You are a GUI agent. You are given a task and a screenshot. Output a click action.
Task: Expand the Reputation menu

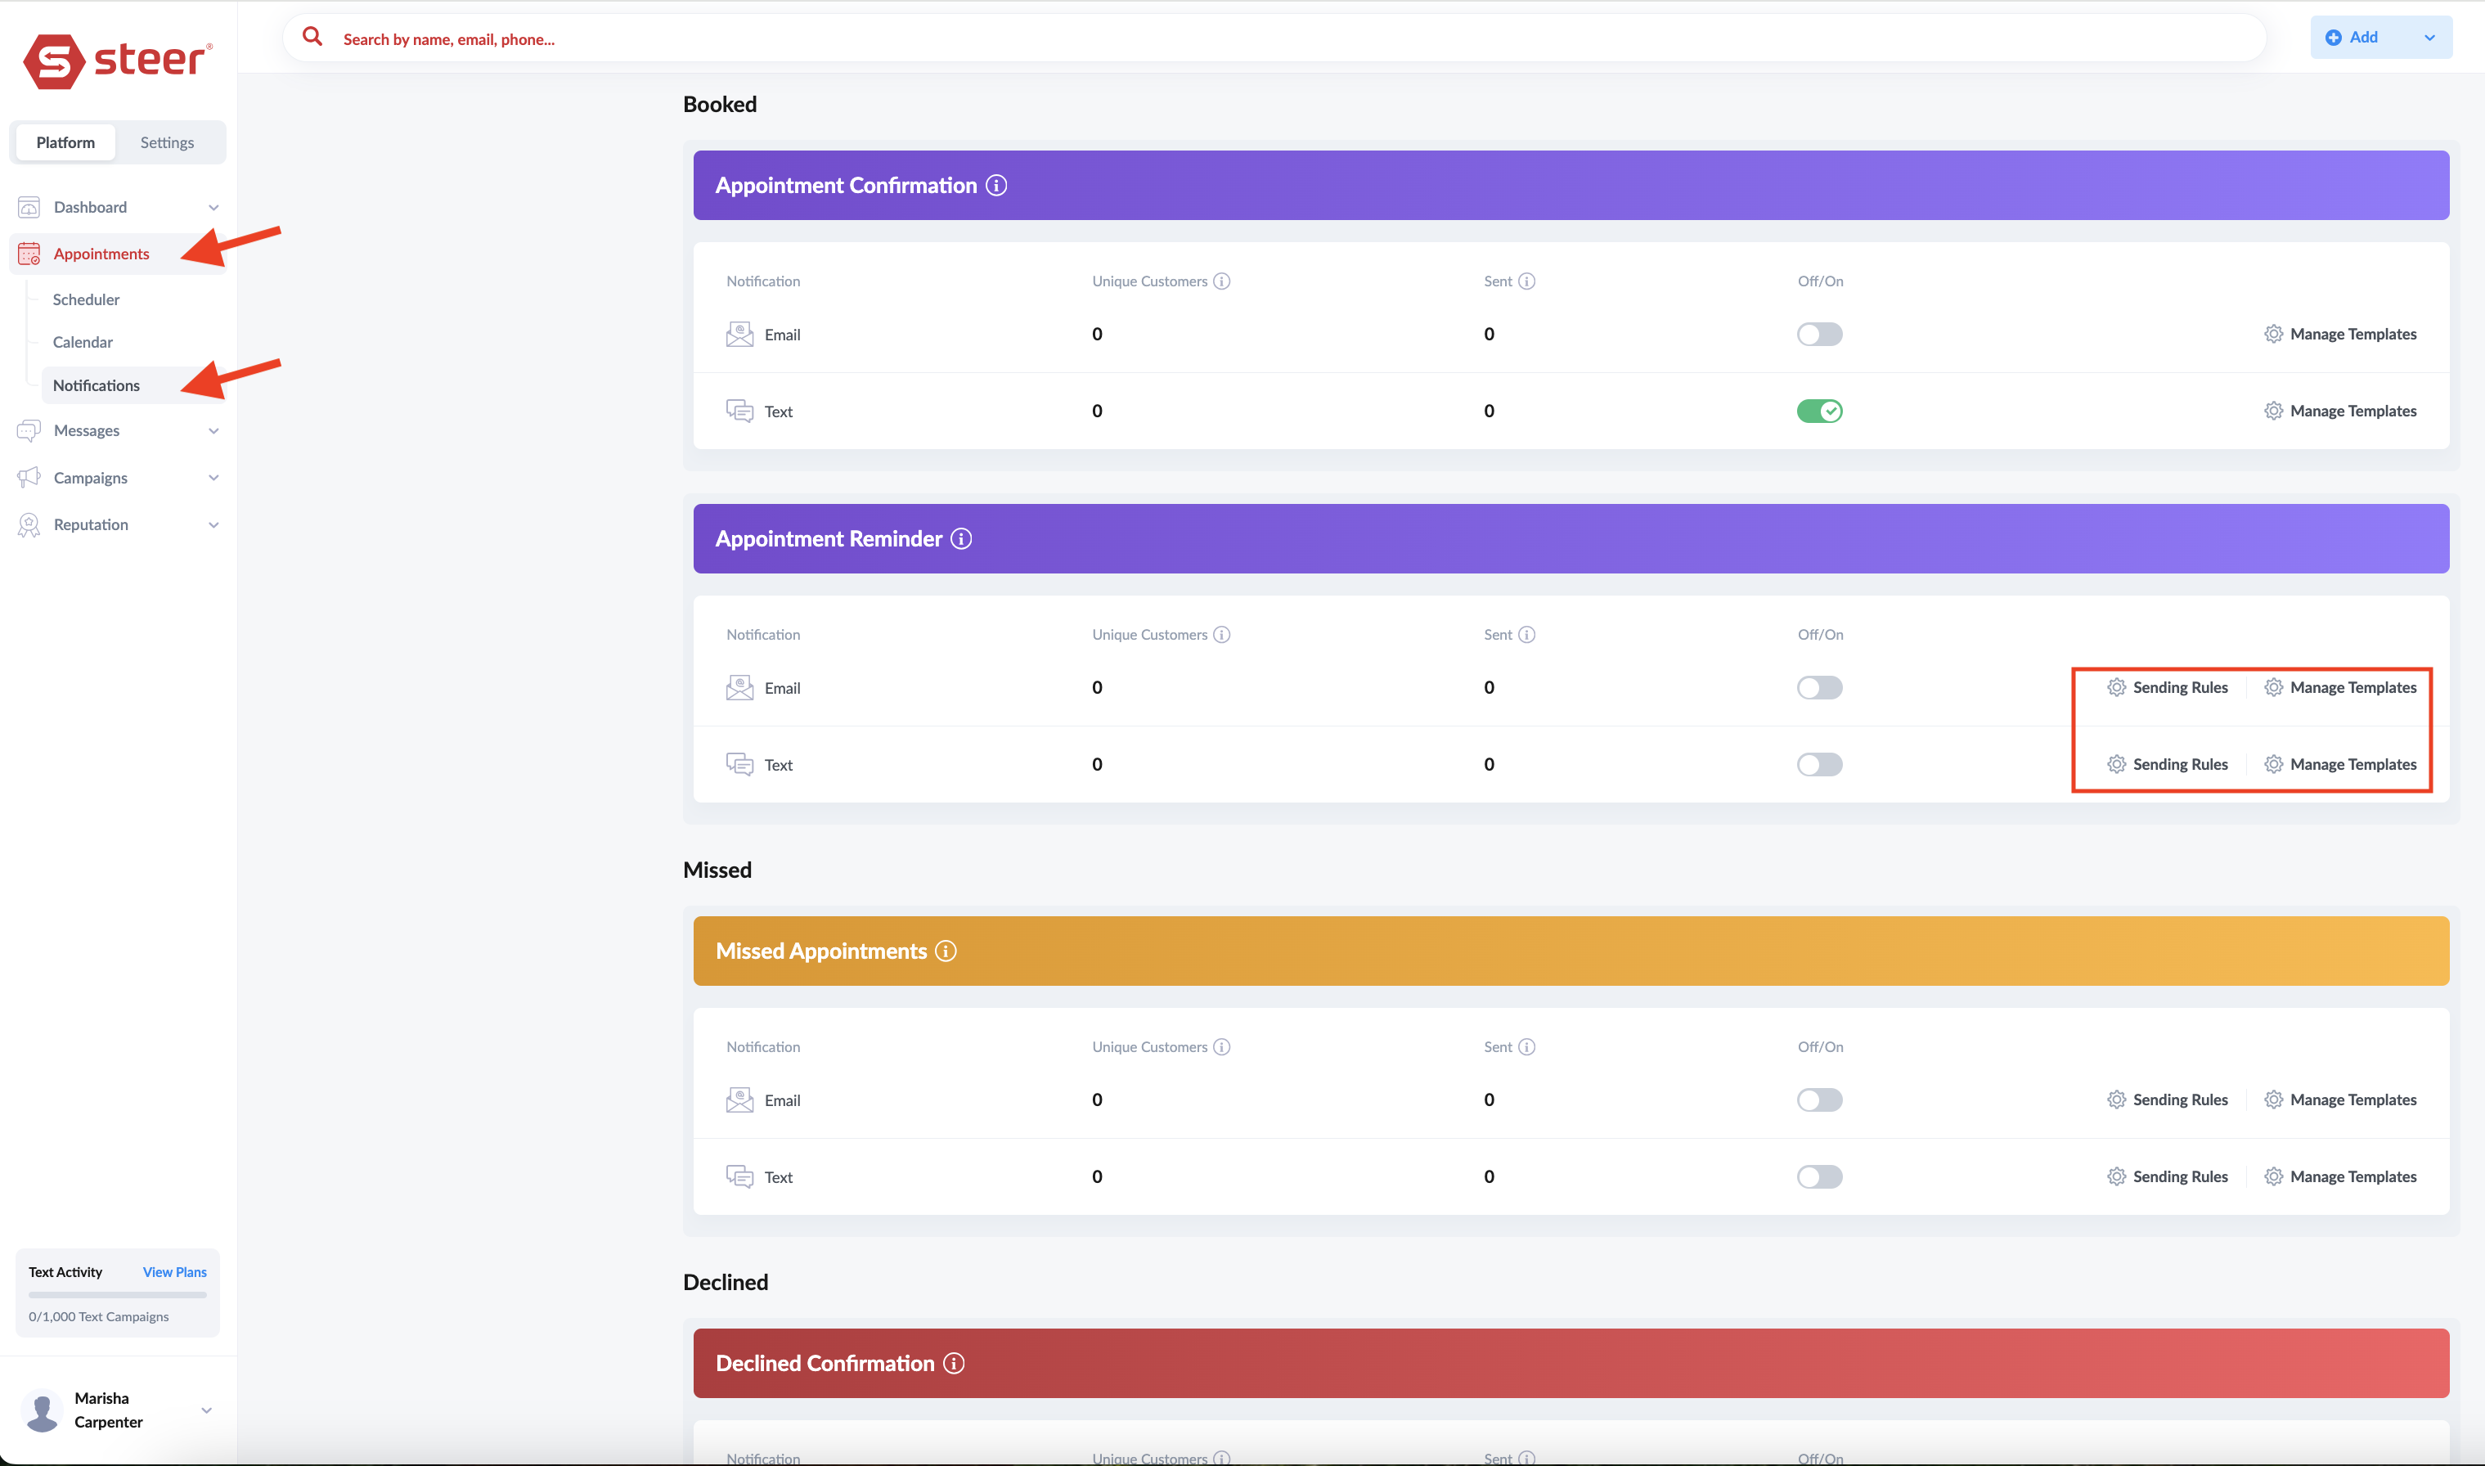coord(213,524)
